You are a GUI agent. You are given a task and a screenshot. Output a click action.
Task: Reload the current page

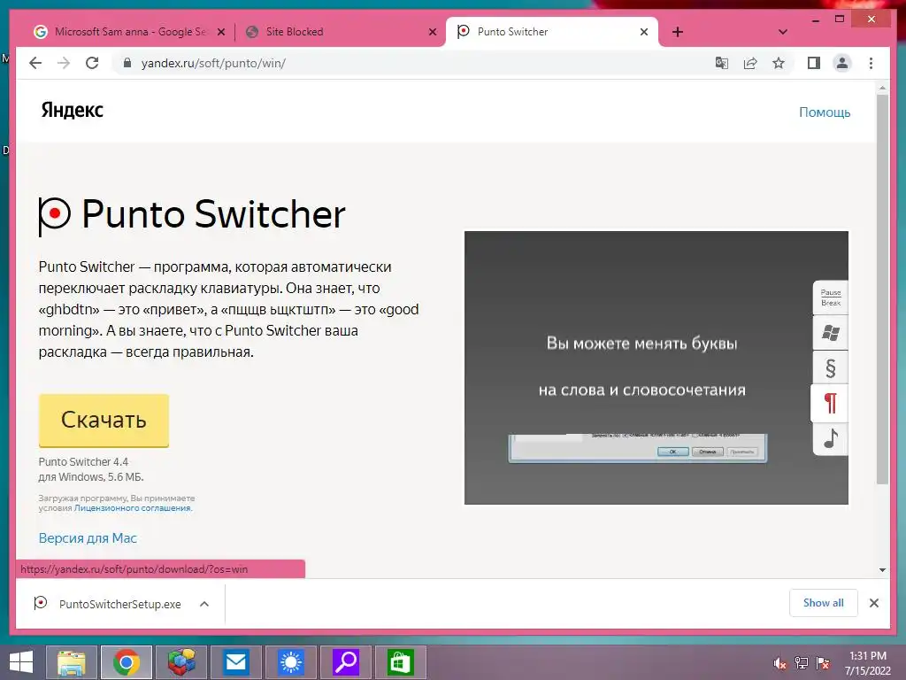92,63
